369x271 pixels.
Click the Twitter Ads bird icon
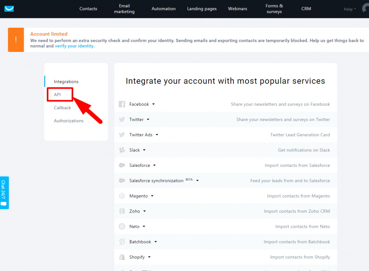coord(122,135)
